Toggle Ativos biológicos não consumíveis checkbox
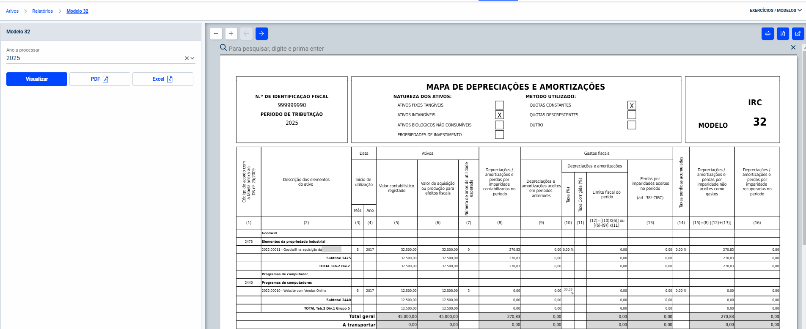This screenshot has height=329, width=806. click(x=500, y=125)
